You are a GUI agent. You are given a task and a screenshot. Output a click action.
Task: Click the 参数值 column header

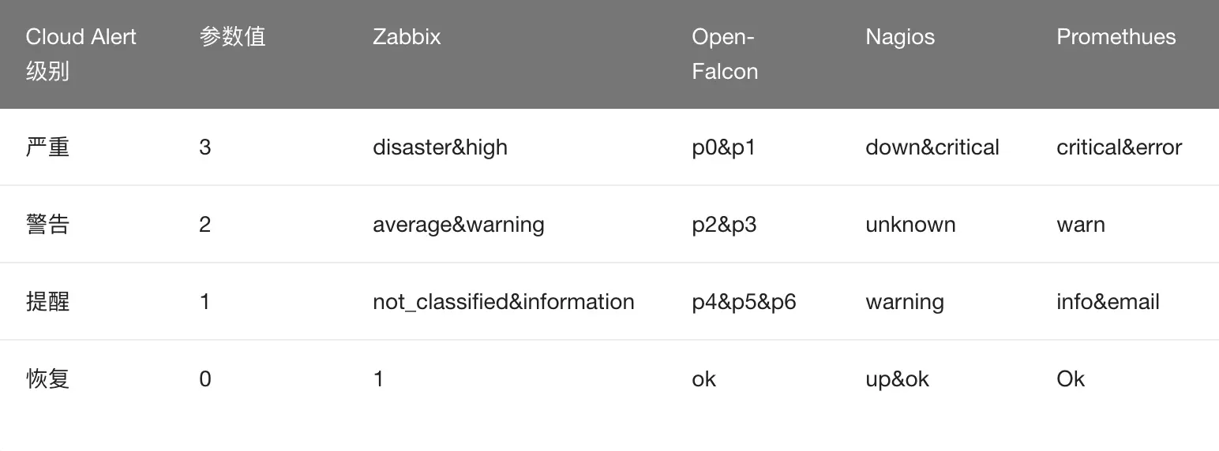pos(232,37)
